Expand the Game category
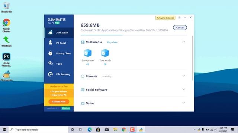The width and height of the screenshot is (238, 133). pos(184,103)
